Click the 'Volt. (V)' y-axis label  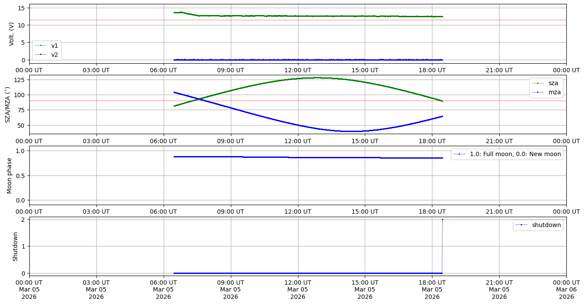point(12,34)
